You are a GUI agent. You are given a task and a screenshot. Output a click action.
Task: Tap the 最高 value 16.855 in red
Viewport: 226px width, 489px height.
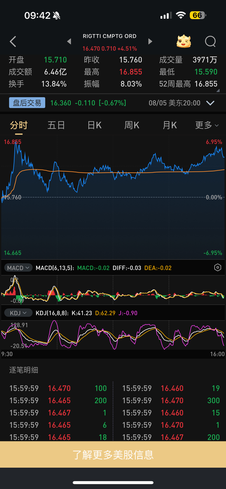(131, 72)
